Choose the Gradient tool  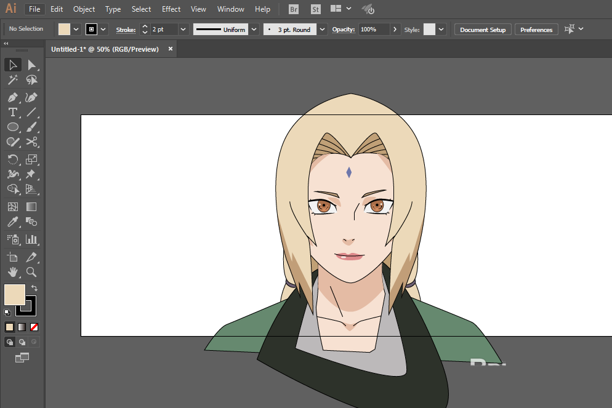point(31,207)
